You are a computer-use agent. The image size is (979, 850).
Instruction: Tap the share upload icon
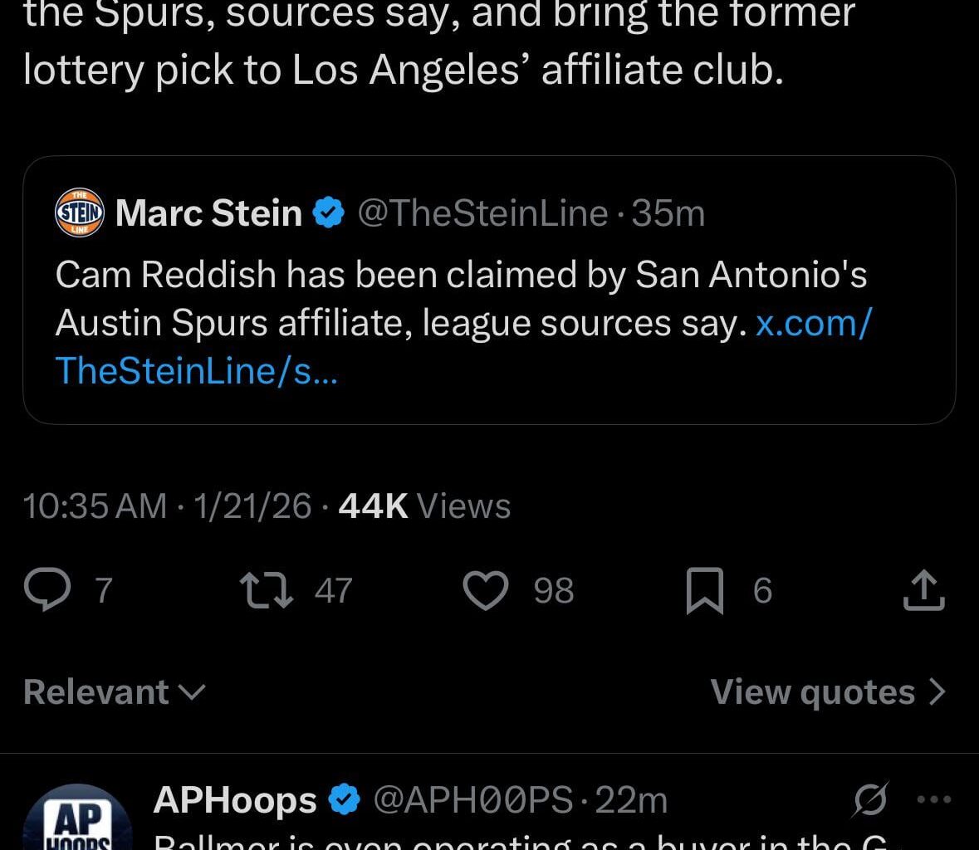pos(923,591)
